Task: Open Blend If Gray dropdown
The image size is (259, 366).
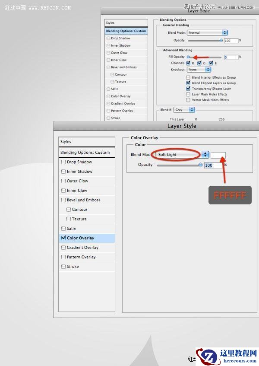Action: pyautogui.click(x=184, y=110)
